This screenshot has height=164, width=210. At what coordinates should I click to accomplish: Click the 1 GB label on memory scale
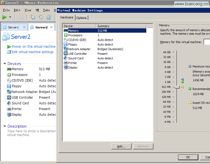(168, 82)
